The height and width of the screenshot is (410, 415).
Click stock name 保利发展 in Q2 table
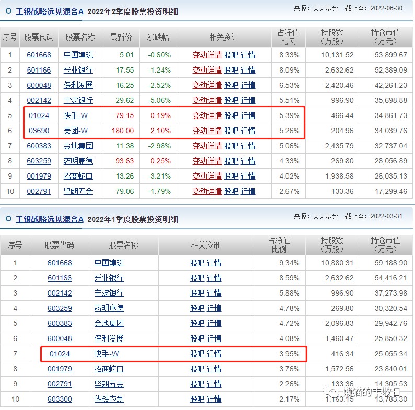pyautogui.click(x=78, y=85)
